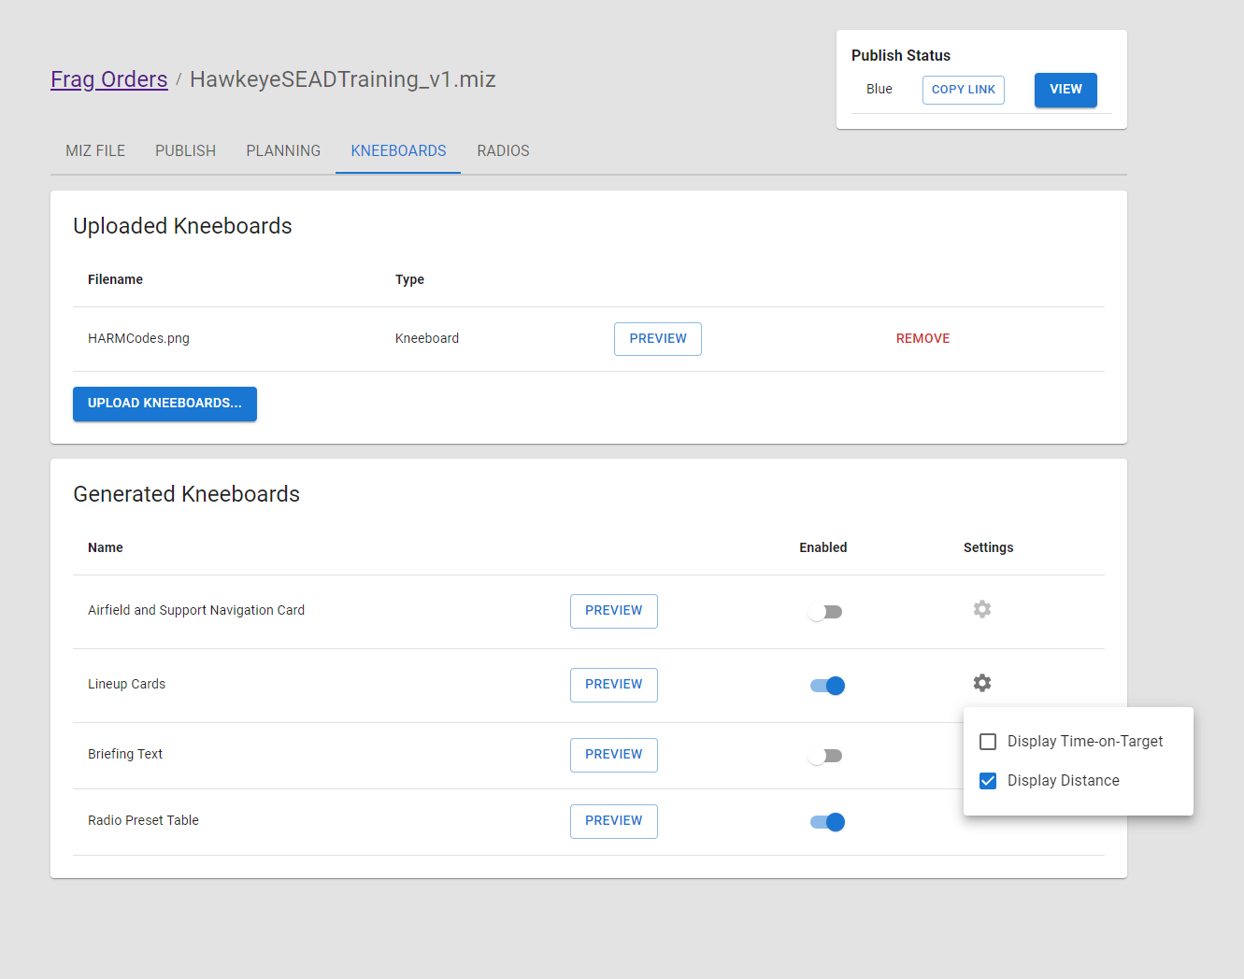Click the COPY LINK button
Viewport: 1244px width, 979px height.
click(964, 90)
